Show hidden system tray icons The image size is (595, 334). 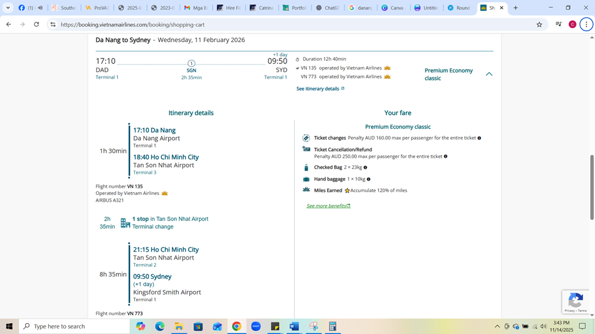click(x=497, y=327)
